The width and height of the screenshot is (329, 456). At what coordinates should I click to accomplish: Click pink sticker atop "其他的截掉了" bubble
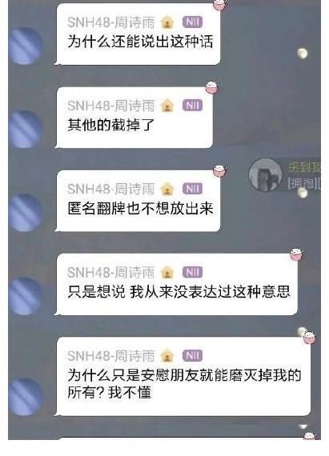point(212,87)
